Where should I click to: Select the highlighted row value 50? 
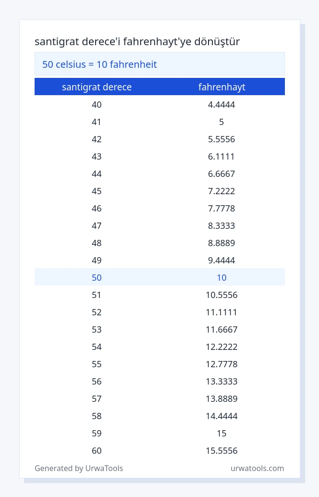pyautogui.click(x=97, y=278)
